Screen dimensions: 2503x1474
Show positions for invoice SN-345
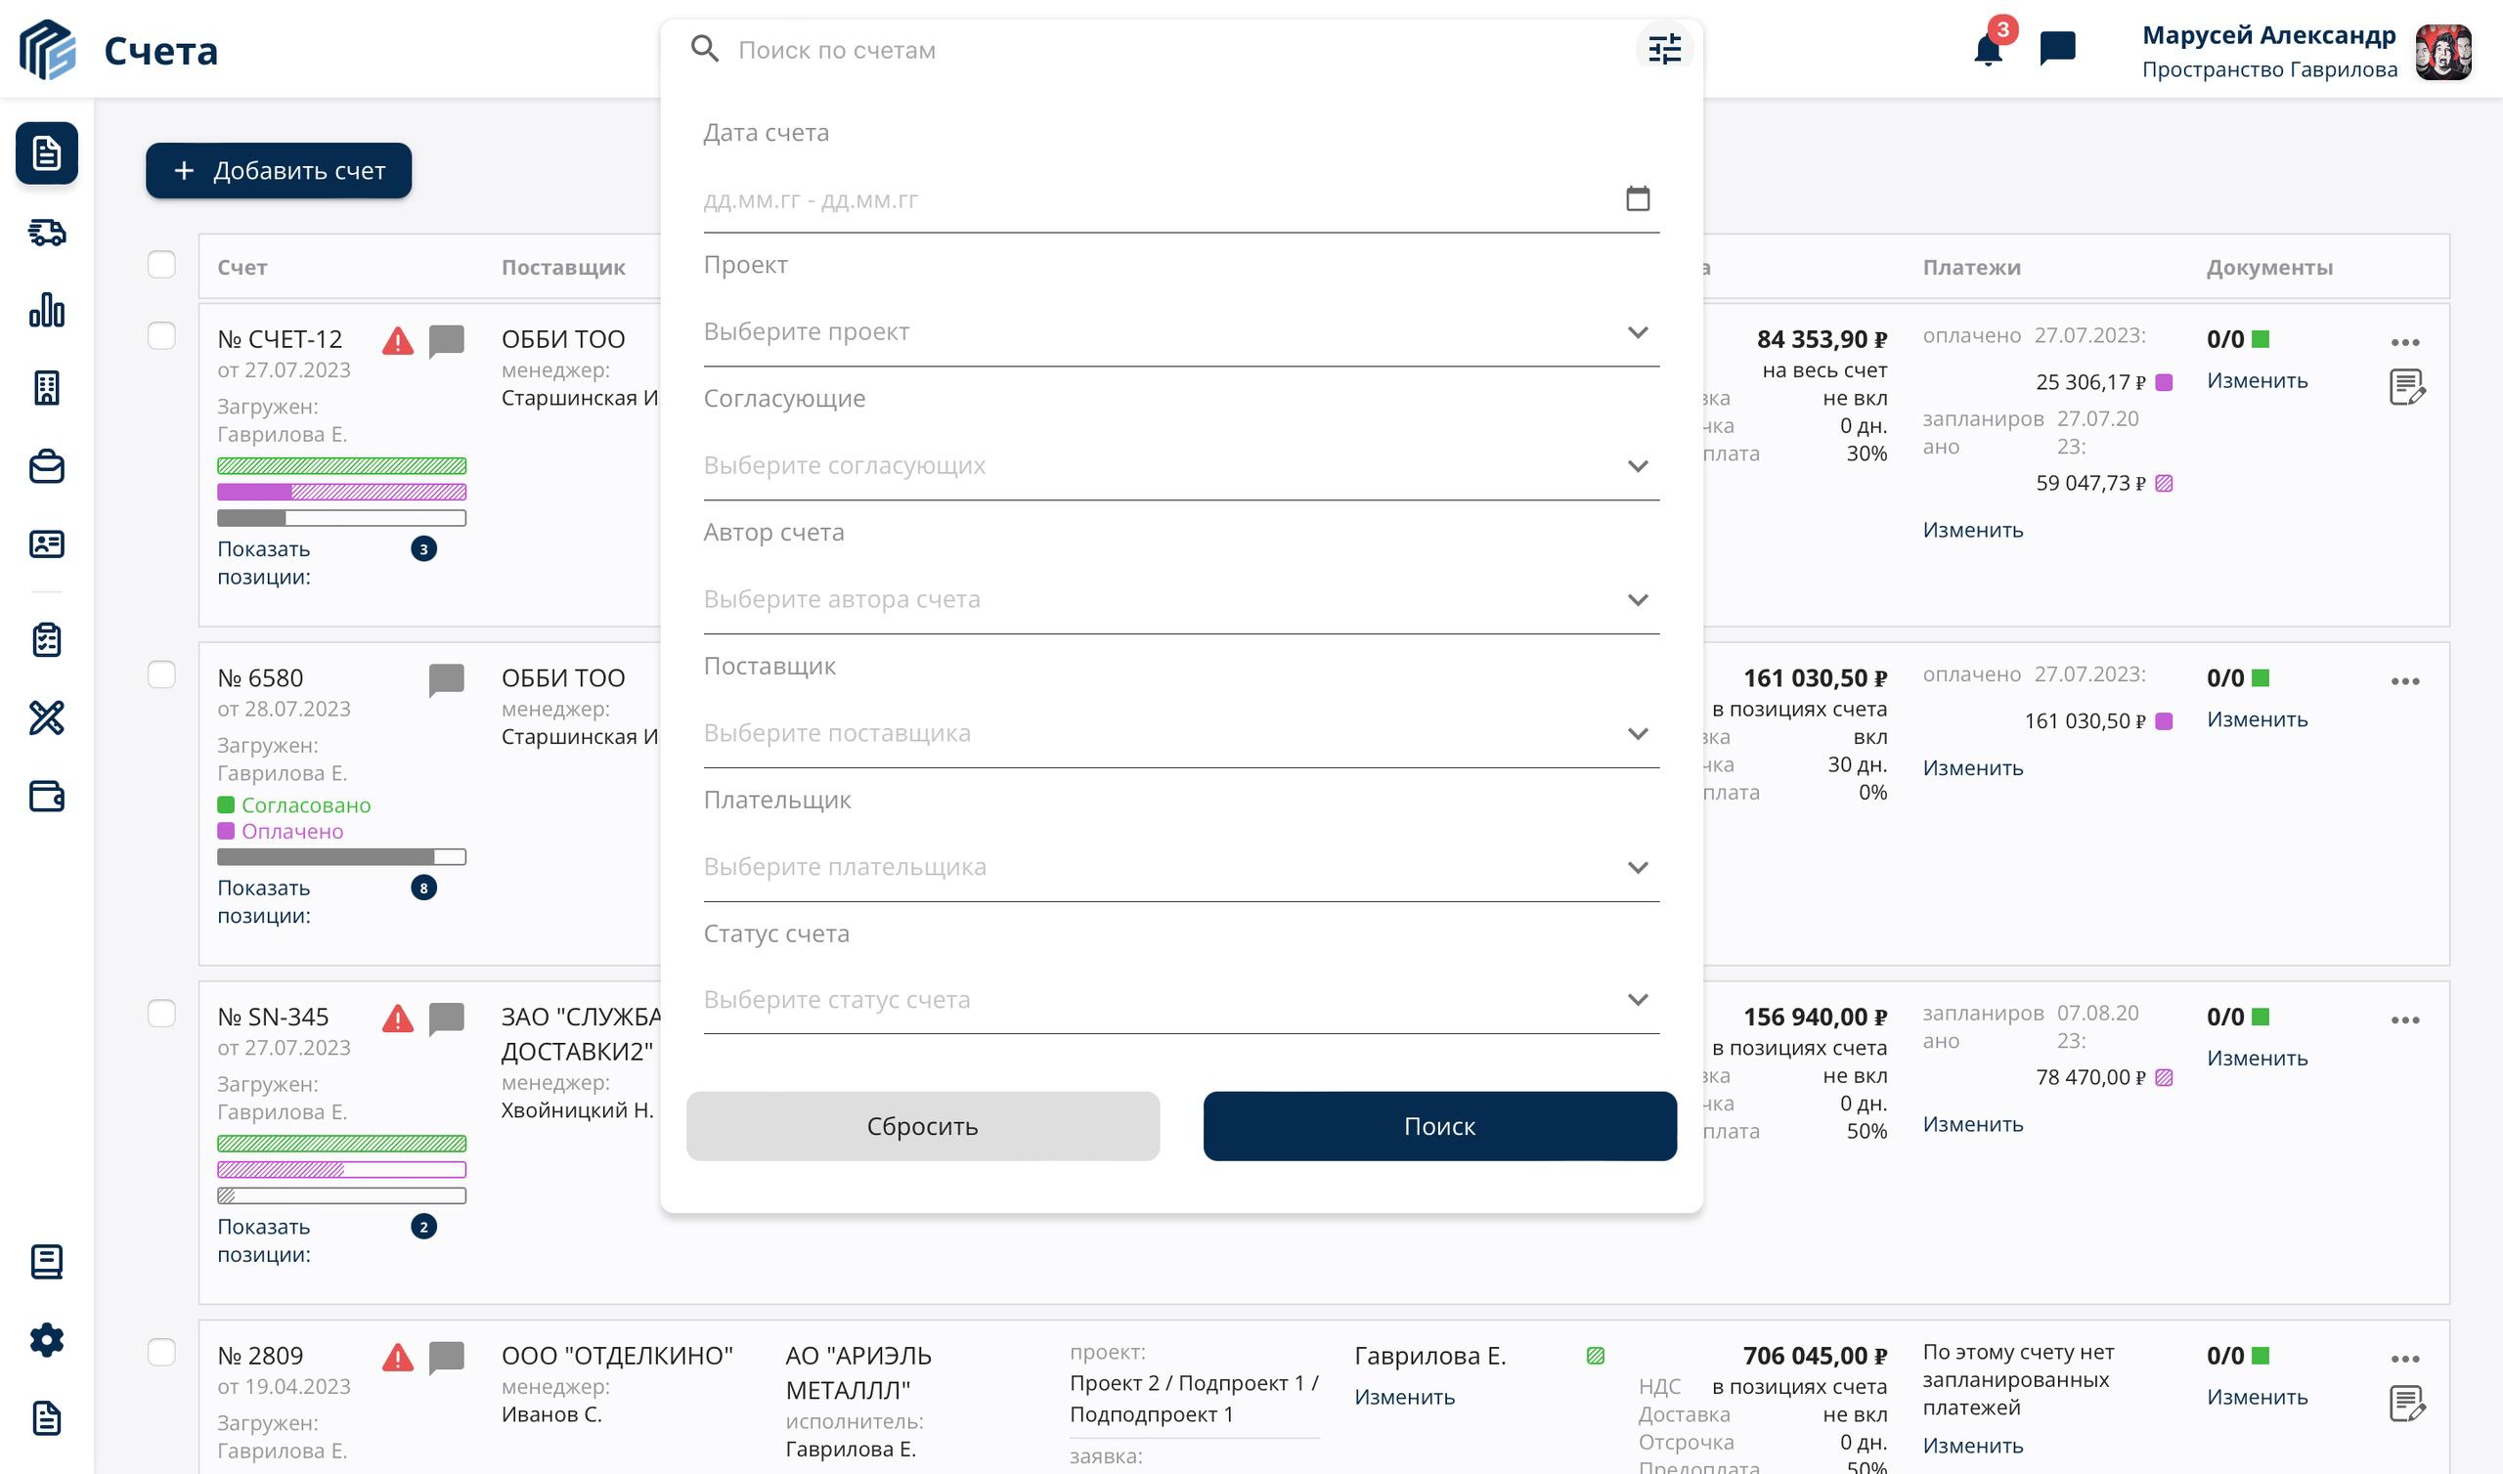point(264,1240)
